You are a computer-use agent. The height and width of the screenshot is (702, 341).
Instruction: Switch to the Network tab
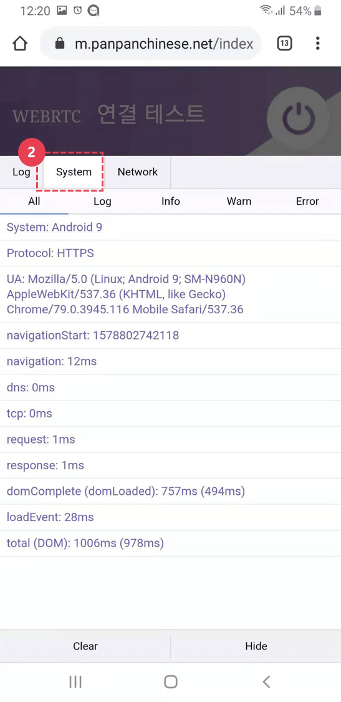[137, 172]
